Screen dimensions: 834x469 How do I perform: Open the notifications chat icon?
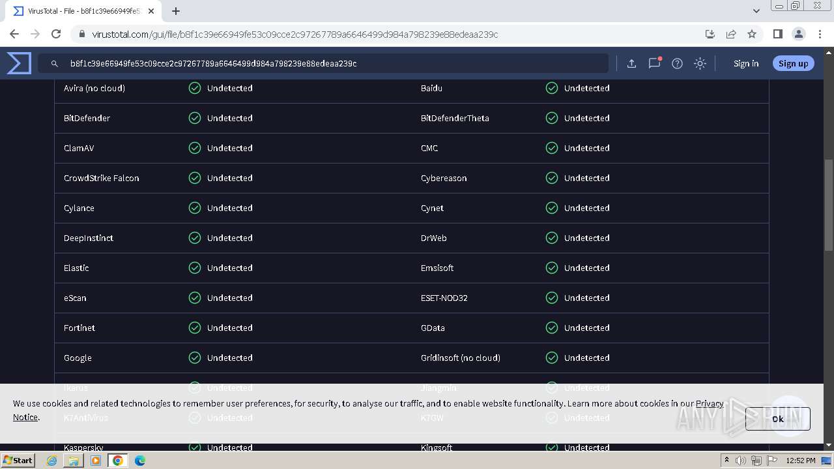(x=654, y=63)
